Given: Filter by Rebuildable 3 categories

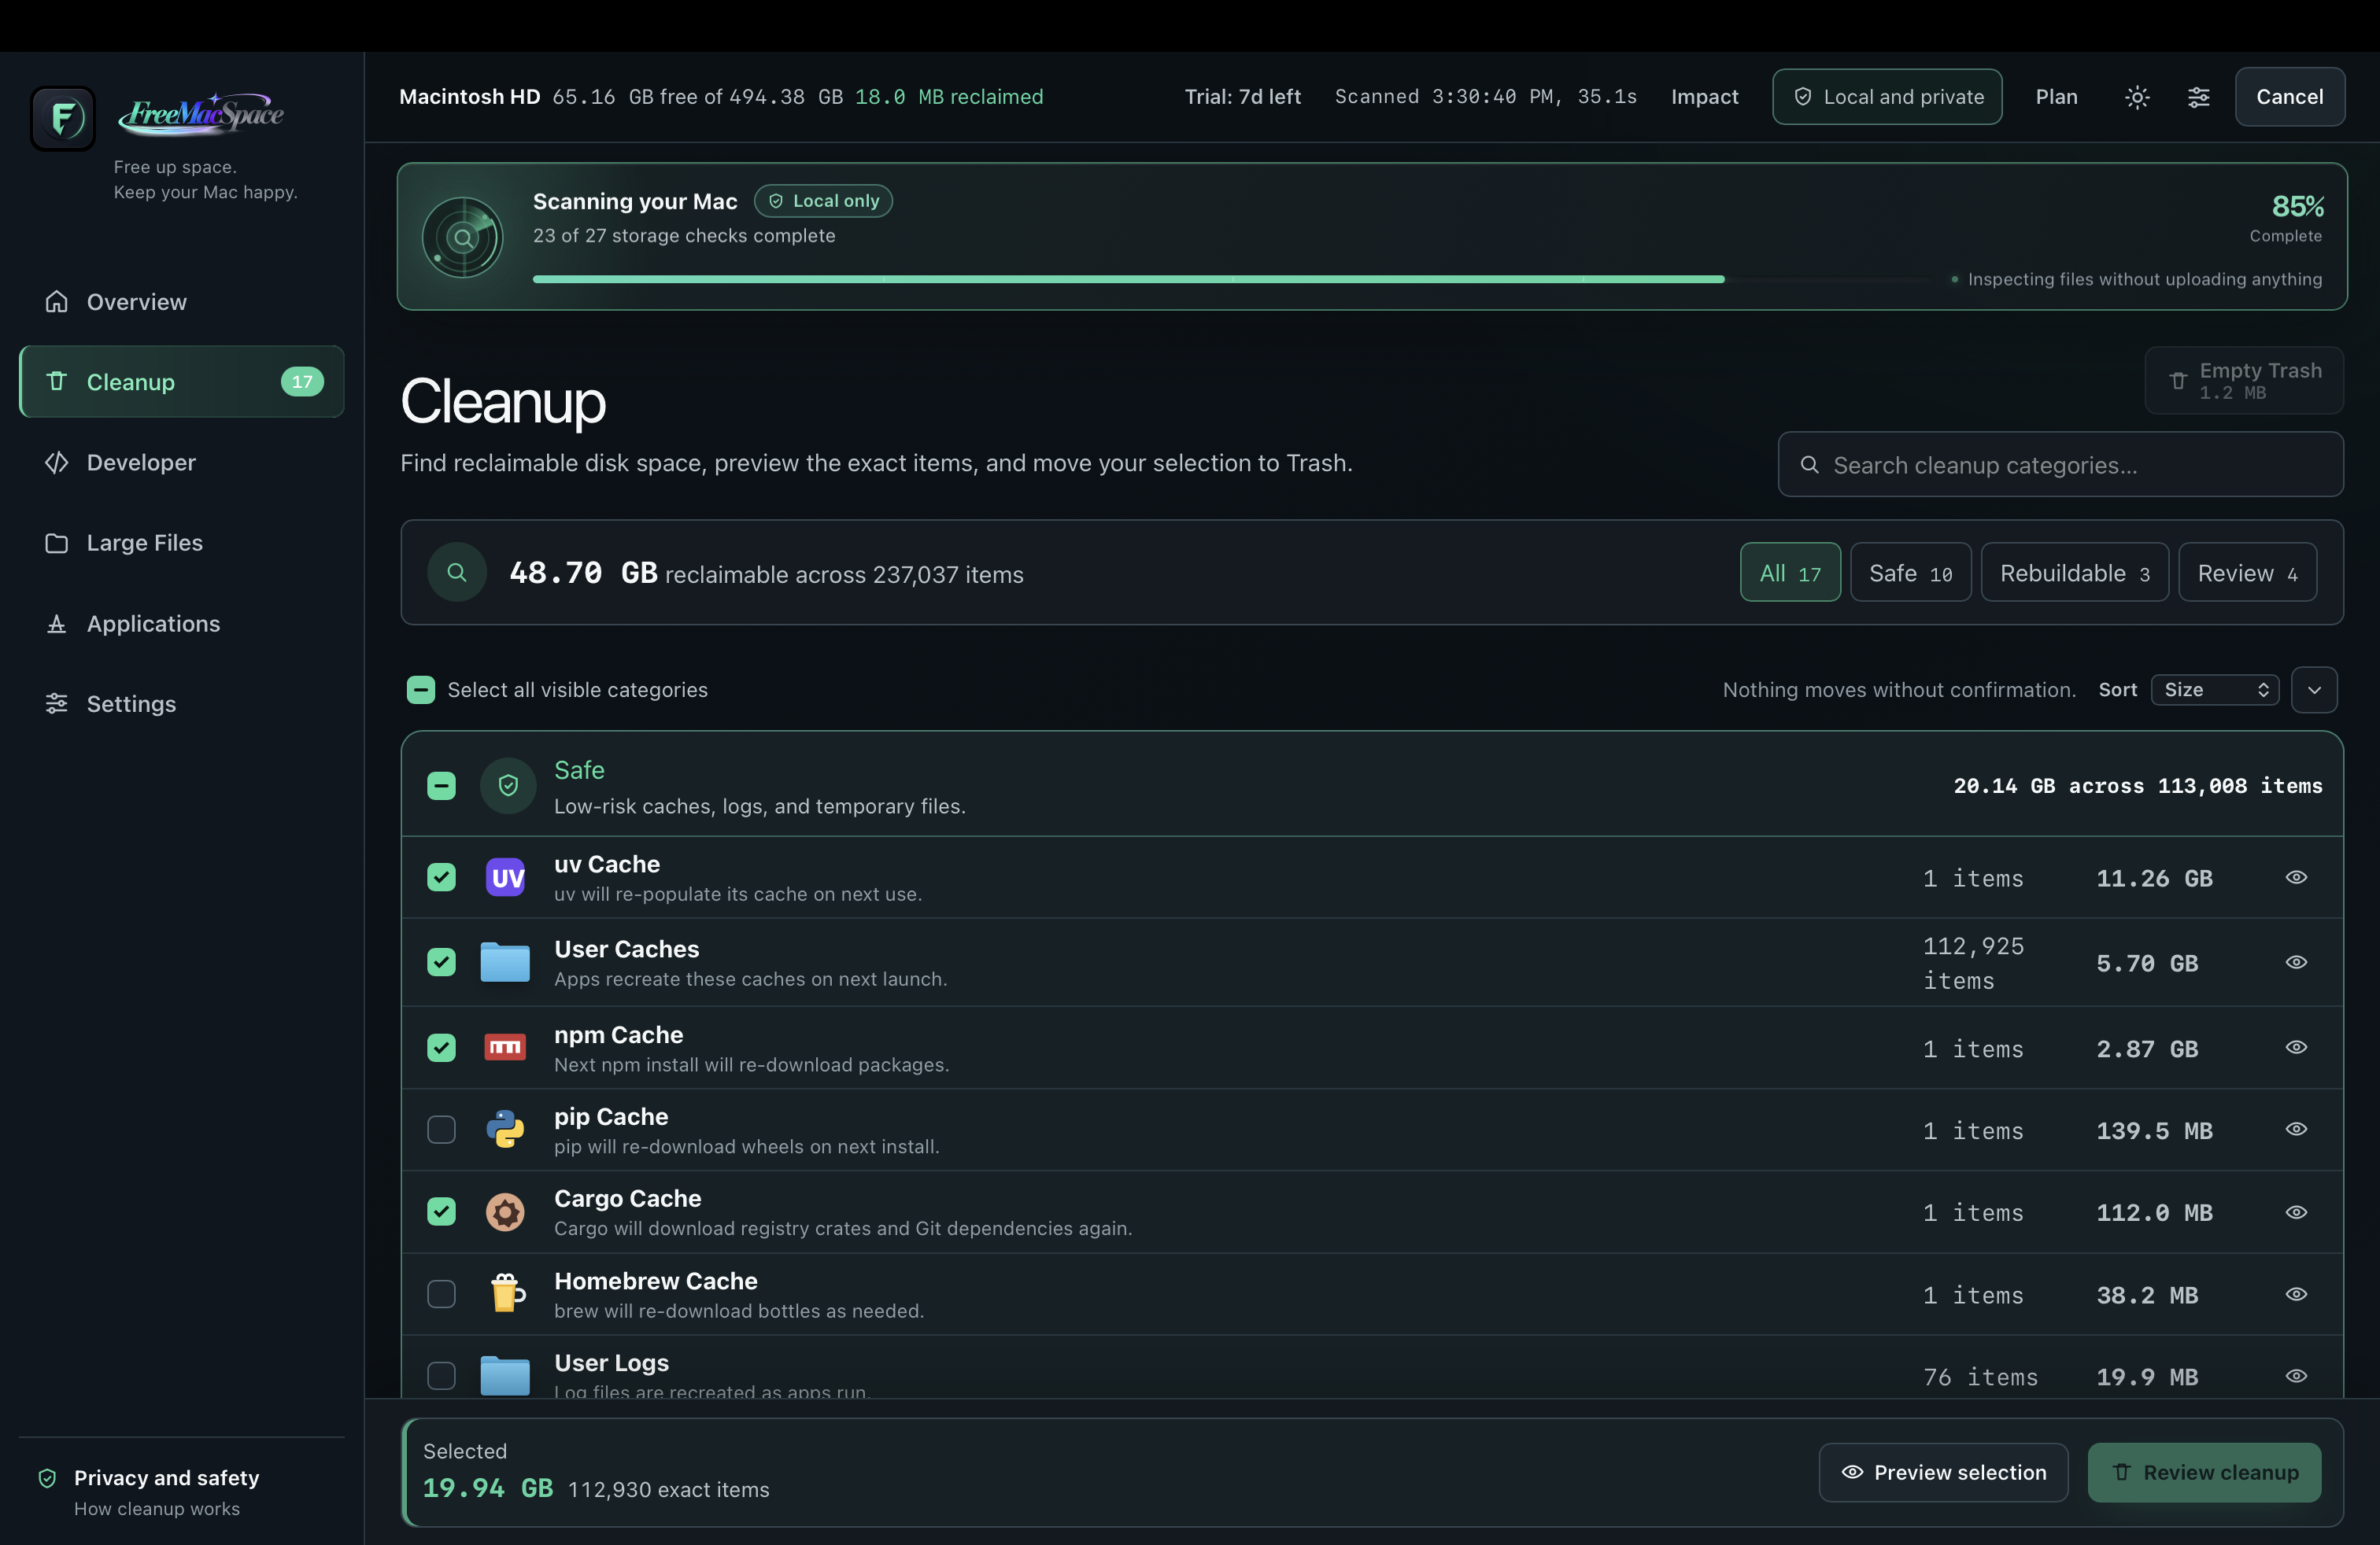Looking at the screenshot, I should 2074,573.
